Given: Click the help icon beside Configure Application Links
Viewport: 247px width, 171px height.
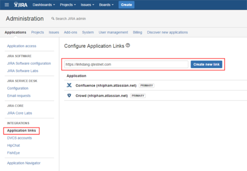Looking at the screenshot, I should tap(128, 46).
